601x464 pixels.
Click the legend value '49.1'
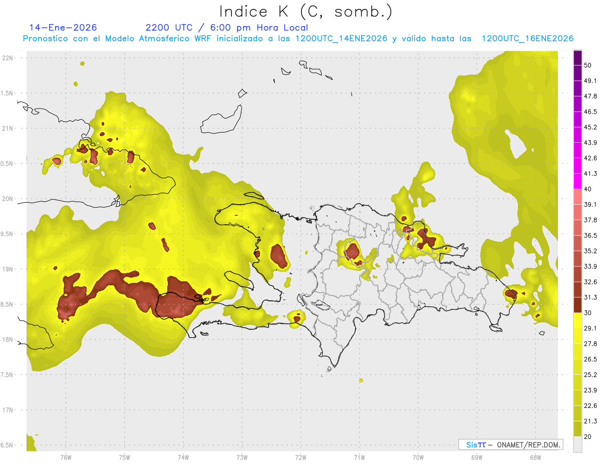[x=590, y=81]
